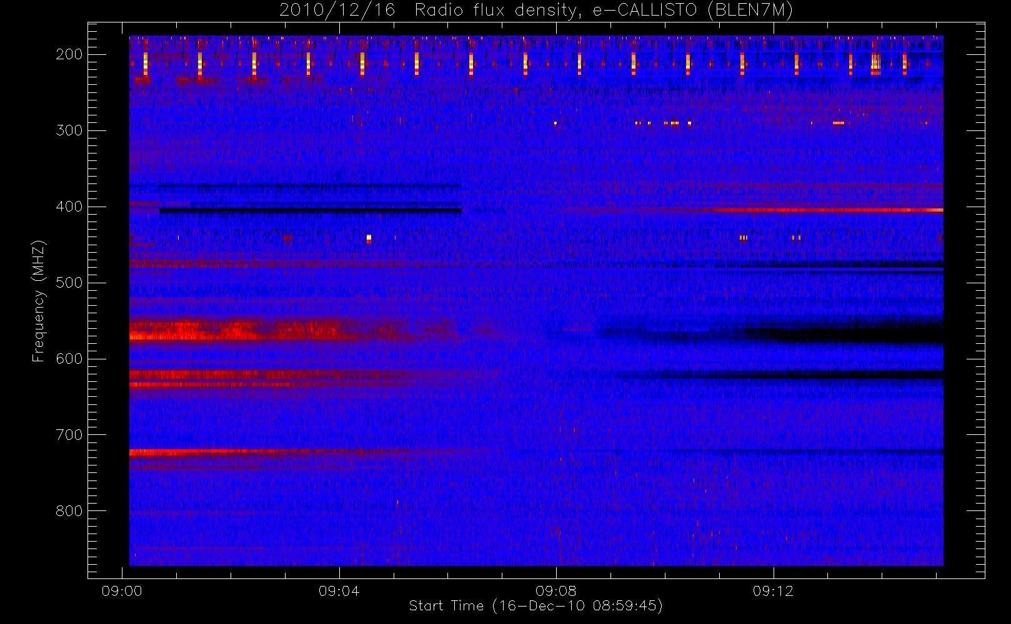This screenshot has width=1011, height=624.
Task: Click the 700 frequency tick label
Action: click(69, 435)
